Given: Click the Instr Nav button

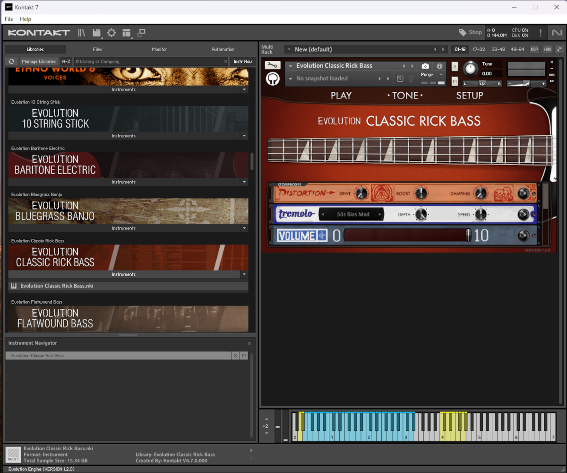Looking at the screenshot, I should pos(243,61).
